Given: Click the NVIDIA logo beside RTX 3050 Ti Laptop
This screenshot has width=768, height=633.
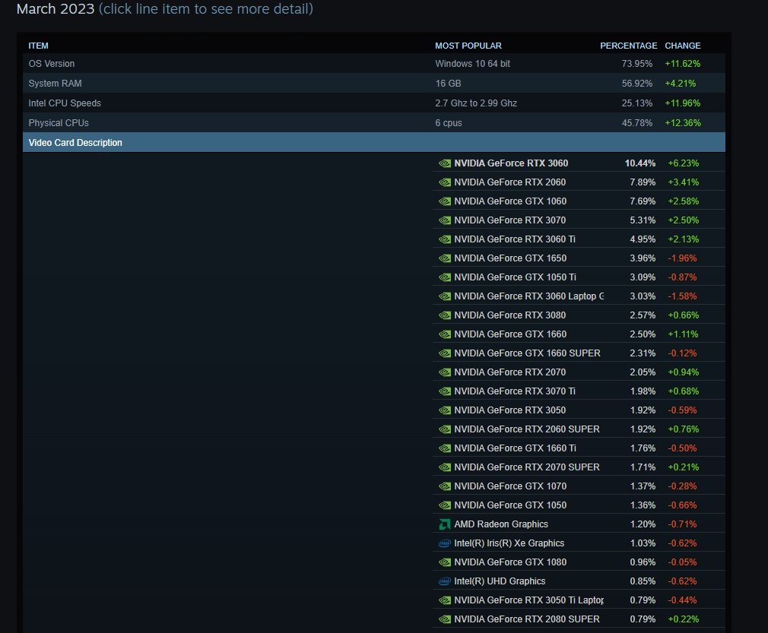Looking at the screenshot, I should 445,600.
